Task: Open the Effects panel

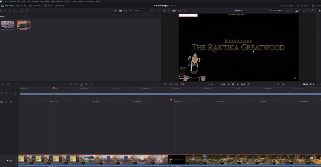Action: pyautogui.click(x=60, y=6)
